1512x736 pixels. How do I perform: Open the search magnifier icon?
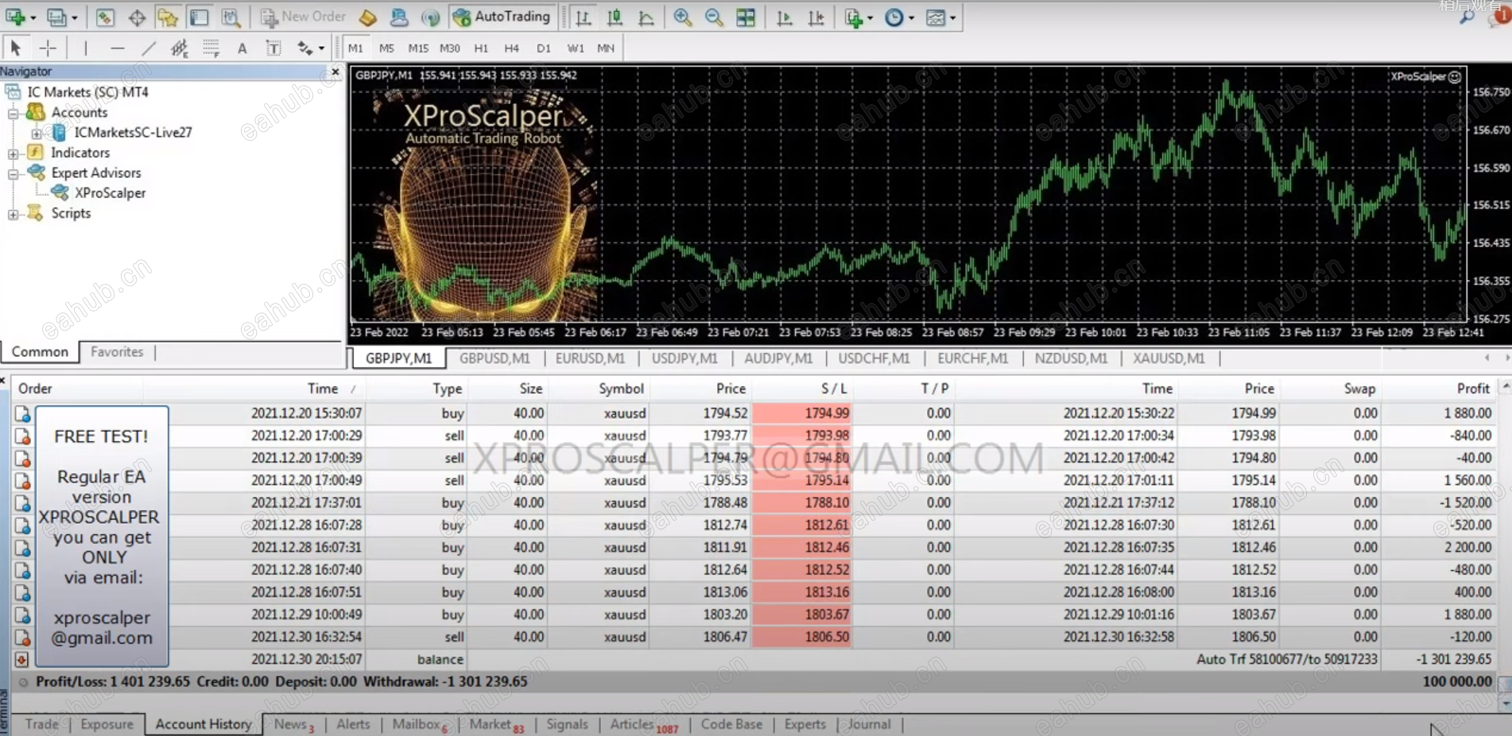[1467, 17]
